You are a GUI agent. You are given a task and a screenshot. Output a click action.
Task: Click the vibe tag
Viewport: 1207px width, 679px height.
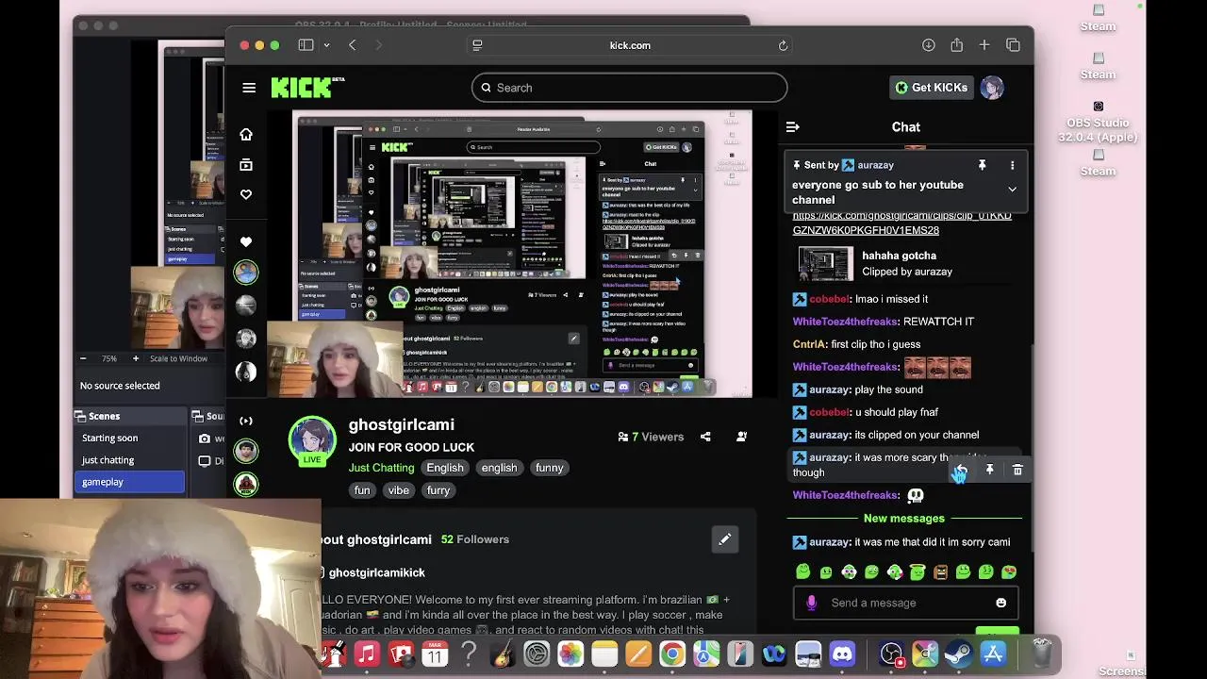point(398,490)
